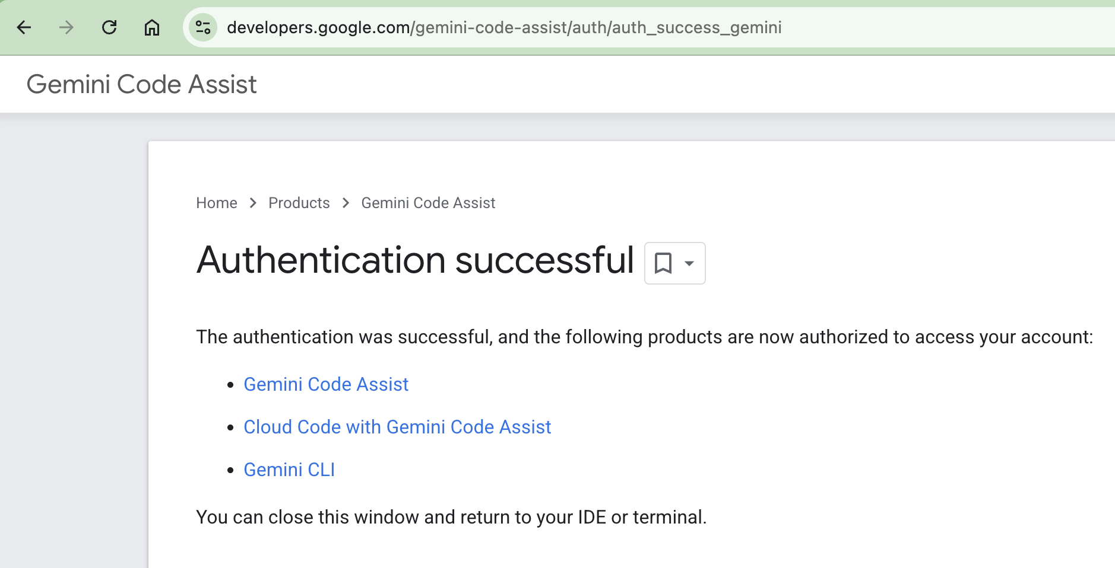1115x568 pixels.
Task: Expand the bookmark dropdown arrow
Action: 689,263
